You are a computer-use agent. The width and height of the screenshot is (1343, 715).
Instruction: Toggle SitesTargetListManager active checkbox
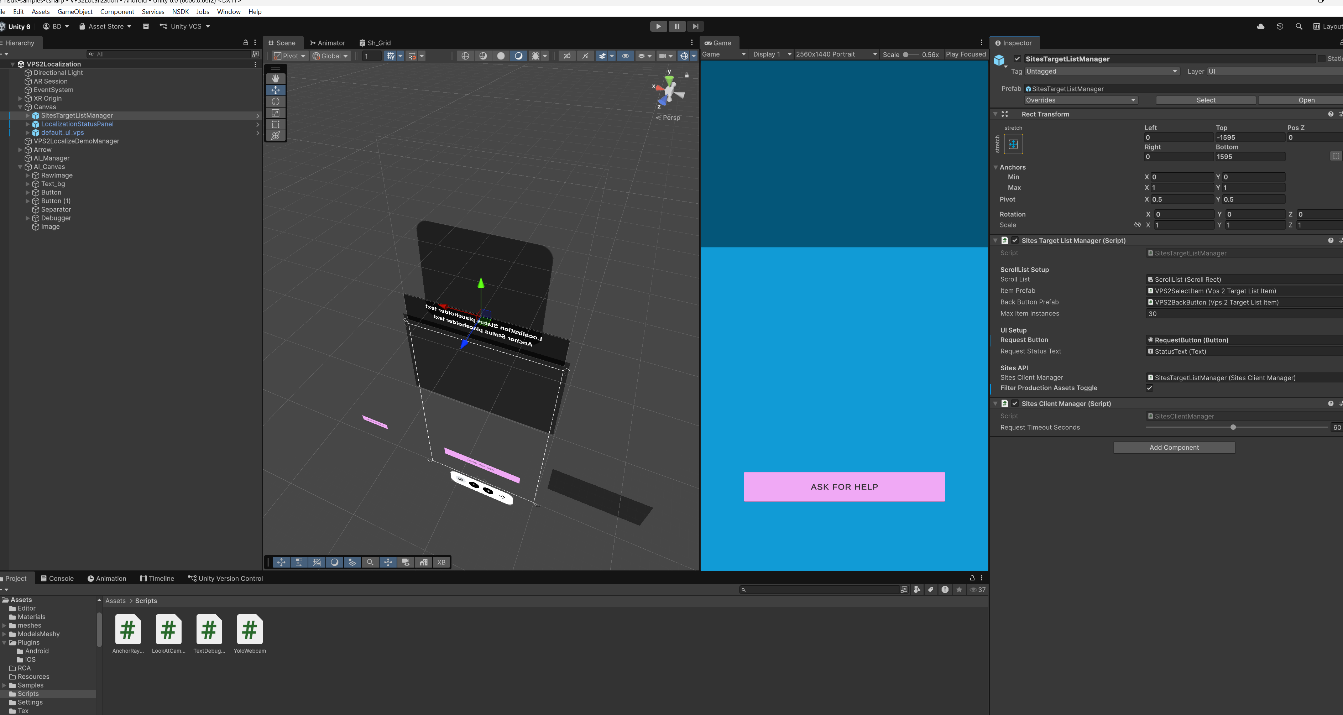[1017, 59]
